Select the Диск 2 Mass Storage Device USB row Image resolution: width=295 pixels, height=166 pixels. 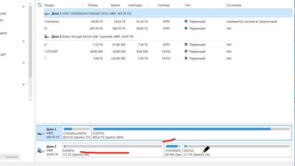pos(168,36)
